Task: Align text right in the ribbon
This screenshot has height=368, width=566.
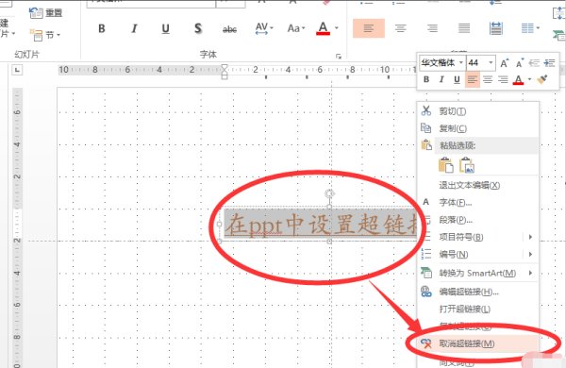Action: coord(432,28)
